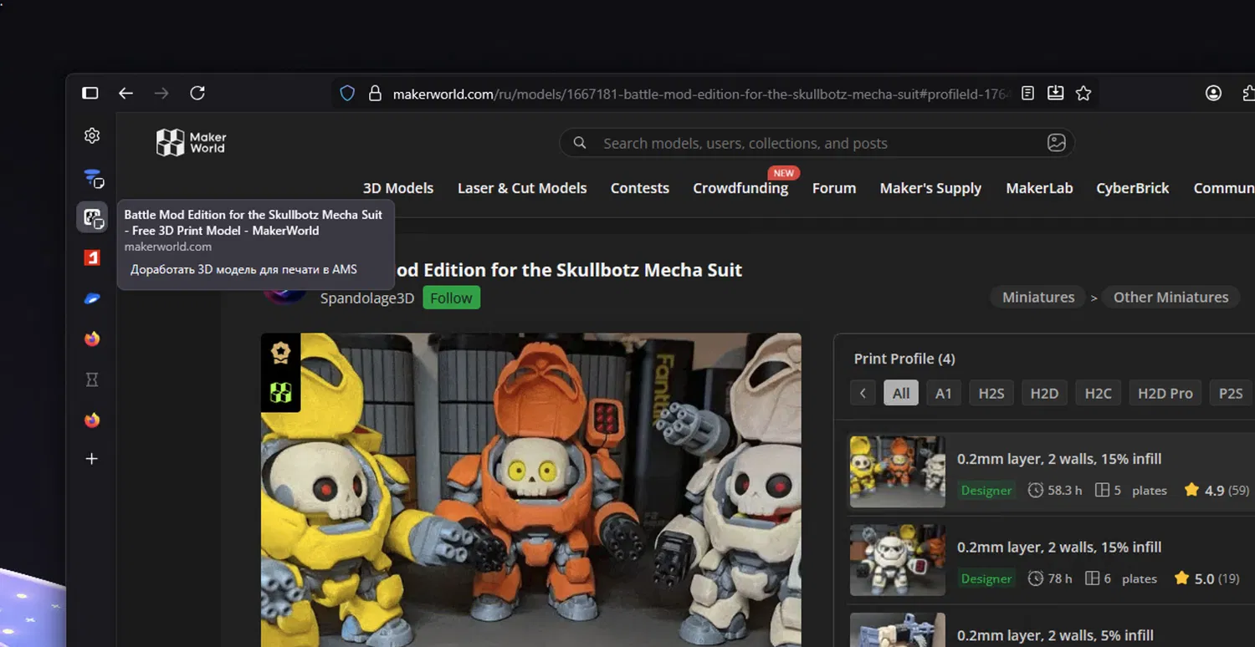1255x647 pixels.
Task: Open reader view from address bar
Action: tap(1028, 94)
